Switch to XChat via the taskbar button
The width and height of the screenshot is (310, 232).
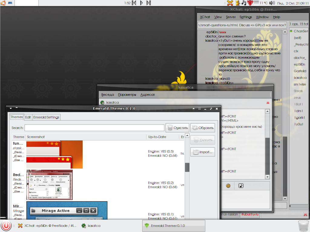[47, 226]
